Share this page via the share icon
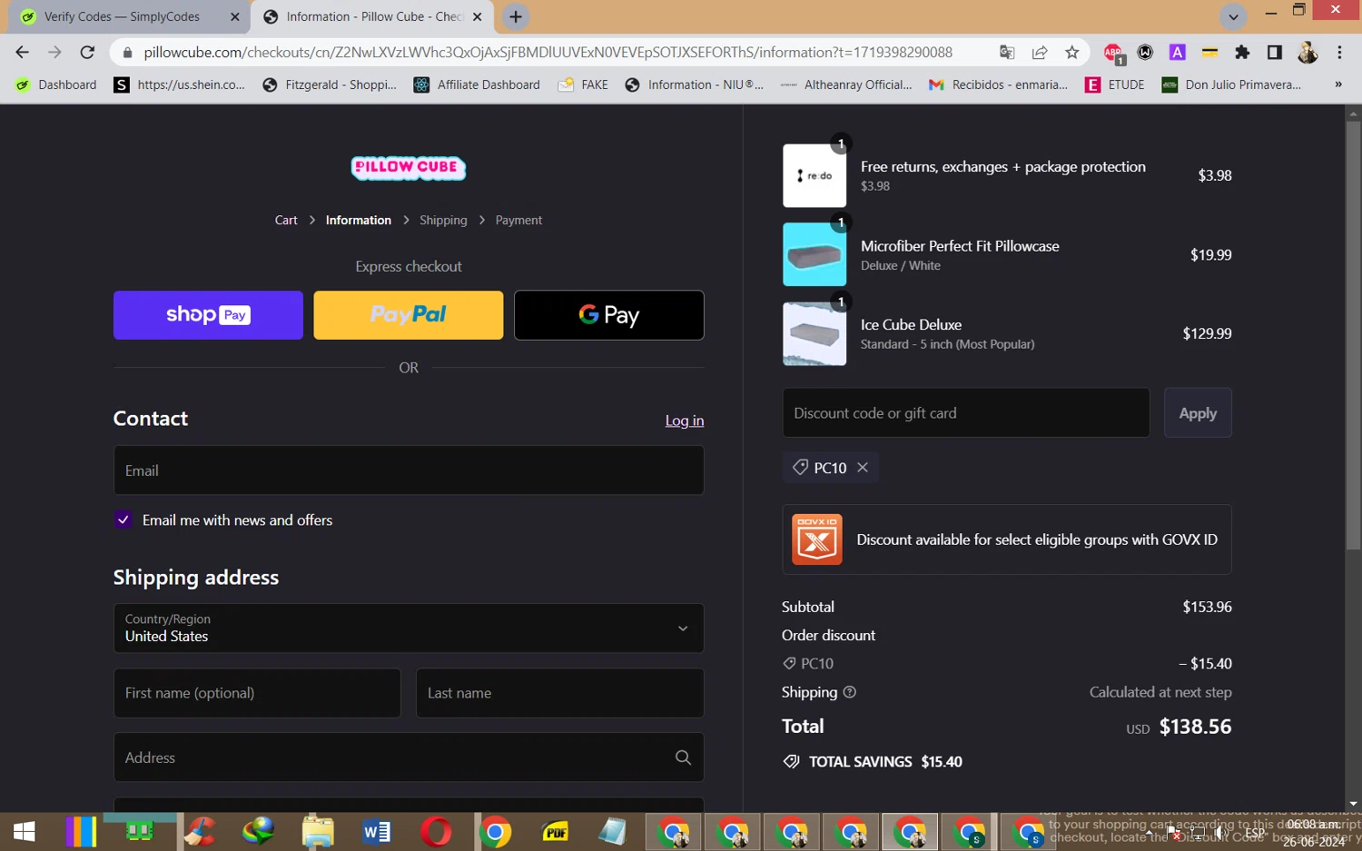1362x851 pixels. tap(1040, 53)
